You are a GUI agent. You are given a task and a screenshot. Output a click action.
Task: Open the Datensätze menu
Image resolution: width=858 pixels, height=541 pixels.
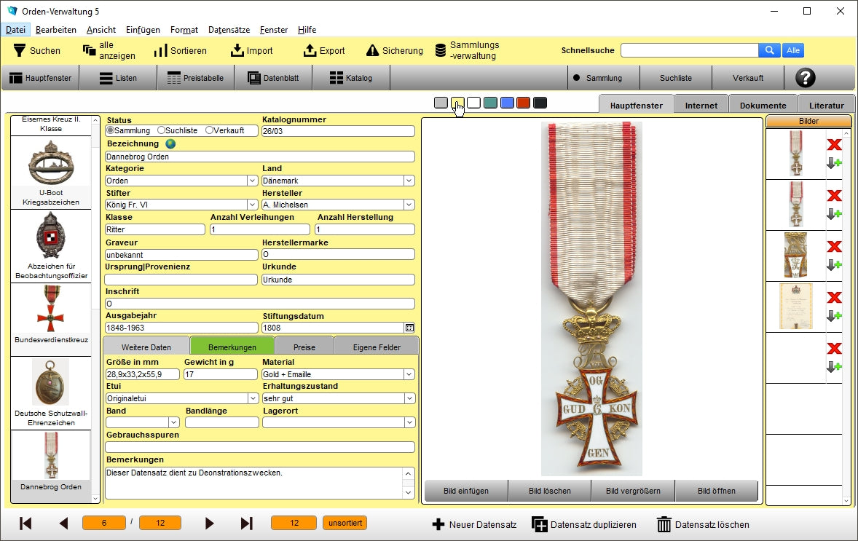(x=229, y=30)
